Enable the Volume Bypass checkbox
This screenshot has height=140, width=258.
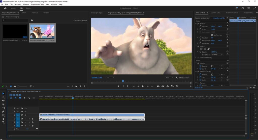(212, 66)
